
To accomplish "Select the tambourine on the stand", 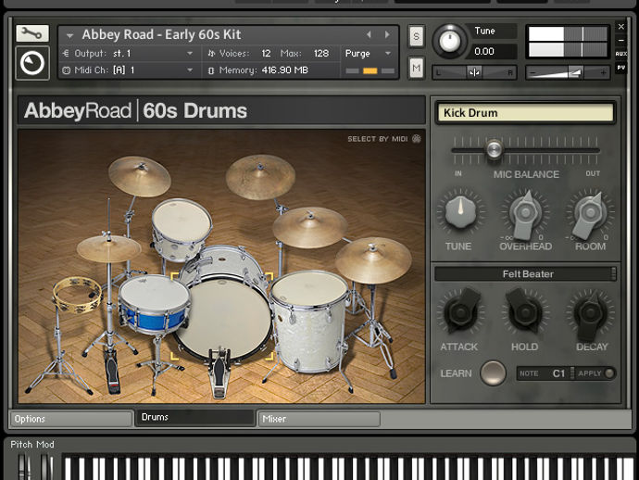I will click(x=78, y=295).
